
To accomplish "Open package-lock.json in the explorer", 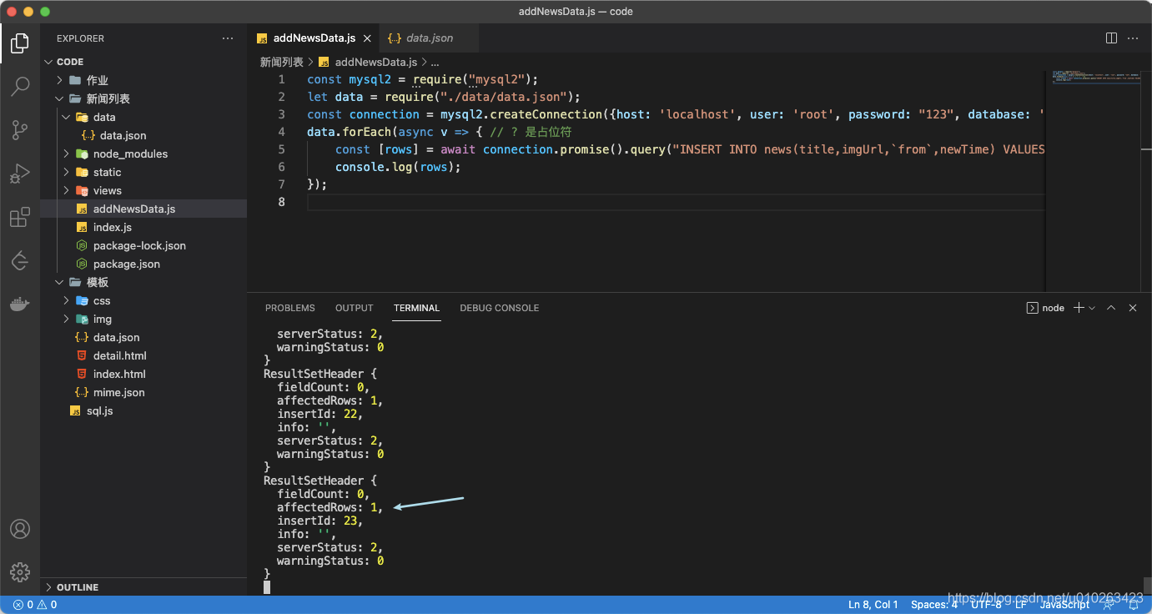I will click(143, 245).
